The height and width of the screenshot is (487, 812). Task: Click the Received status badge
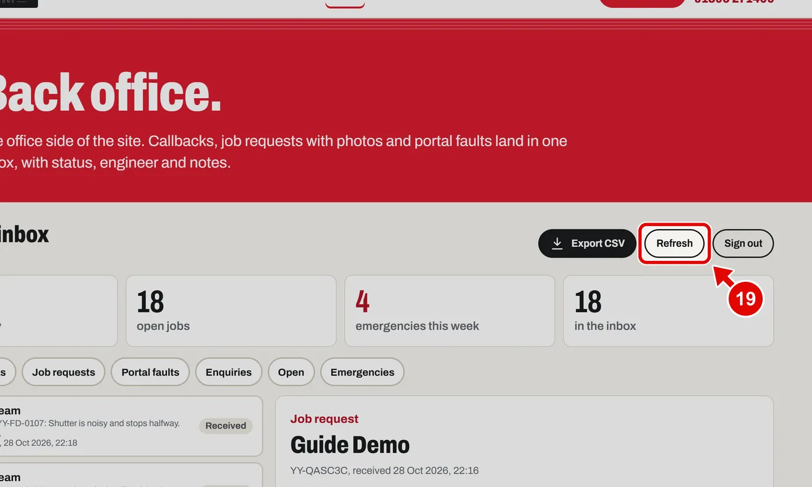[226, 426]
